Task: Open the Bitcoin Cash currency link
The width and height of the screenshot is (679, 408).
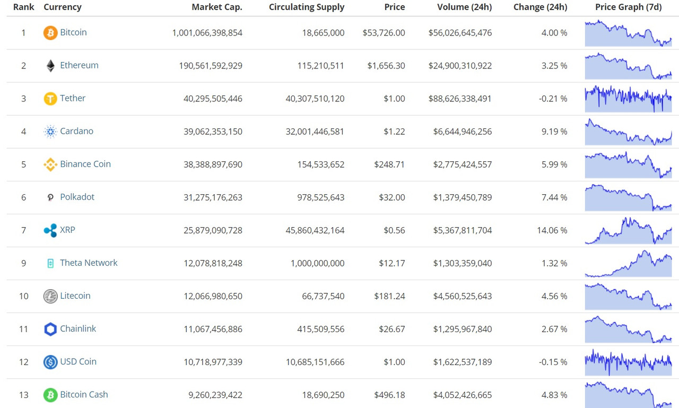Action: [x=84, y=394]
